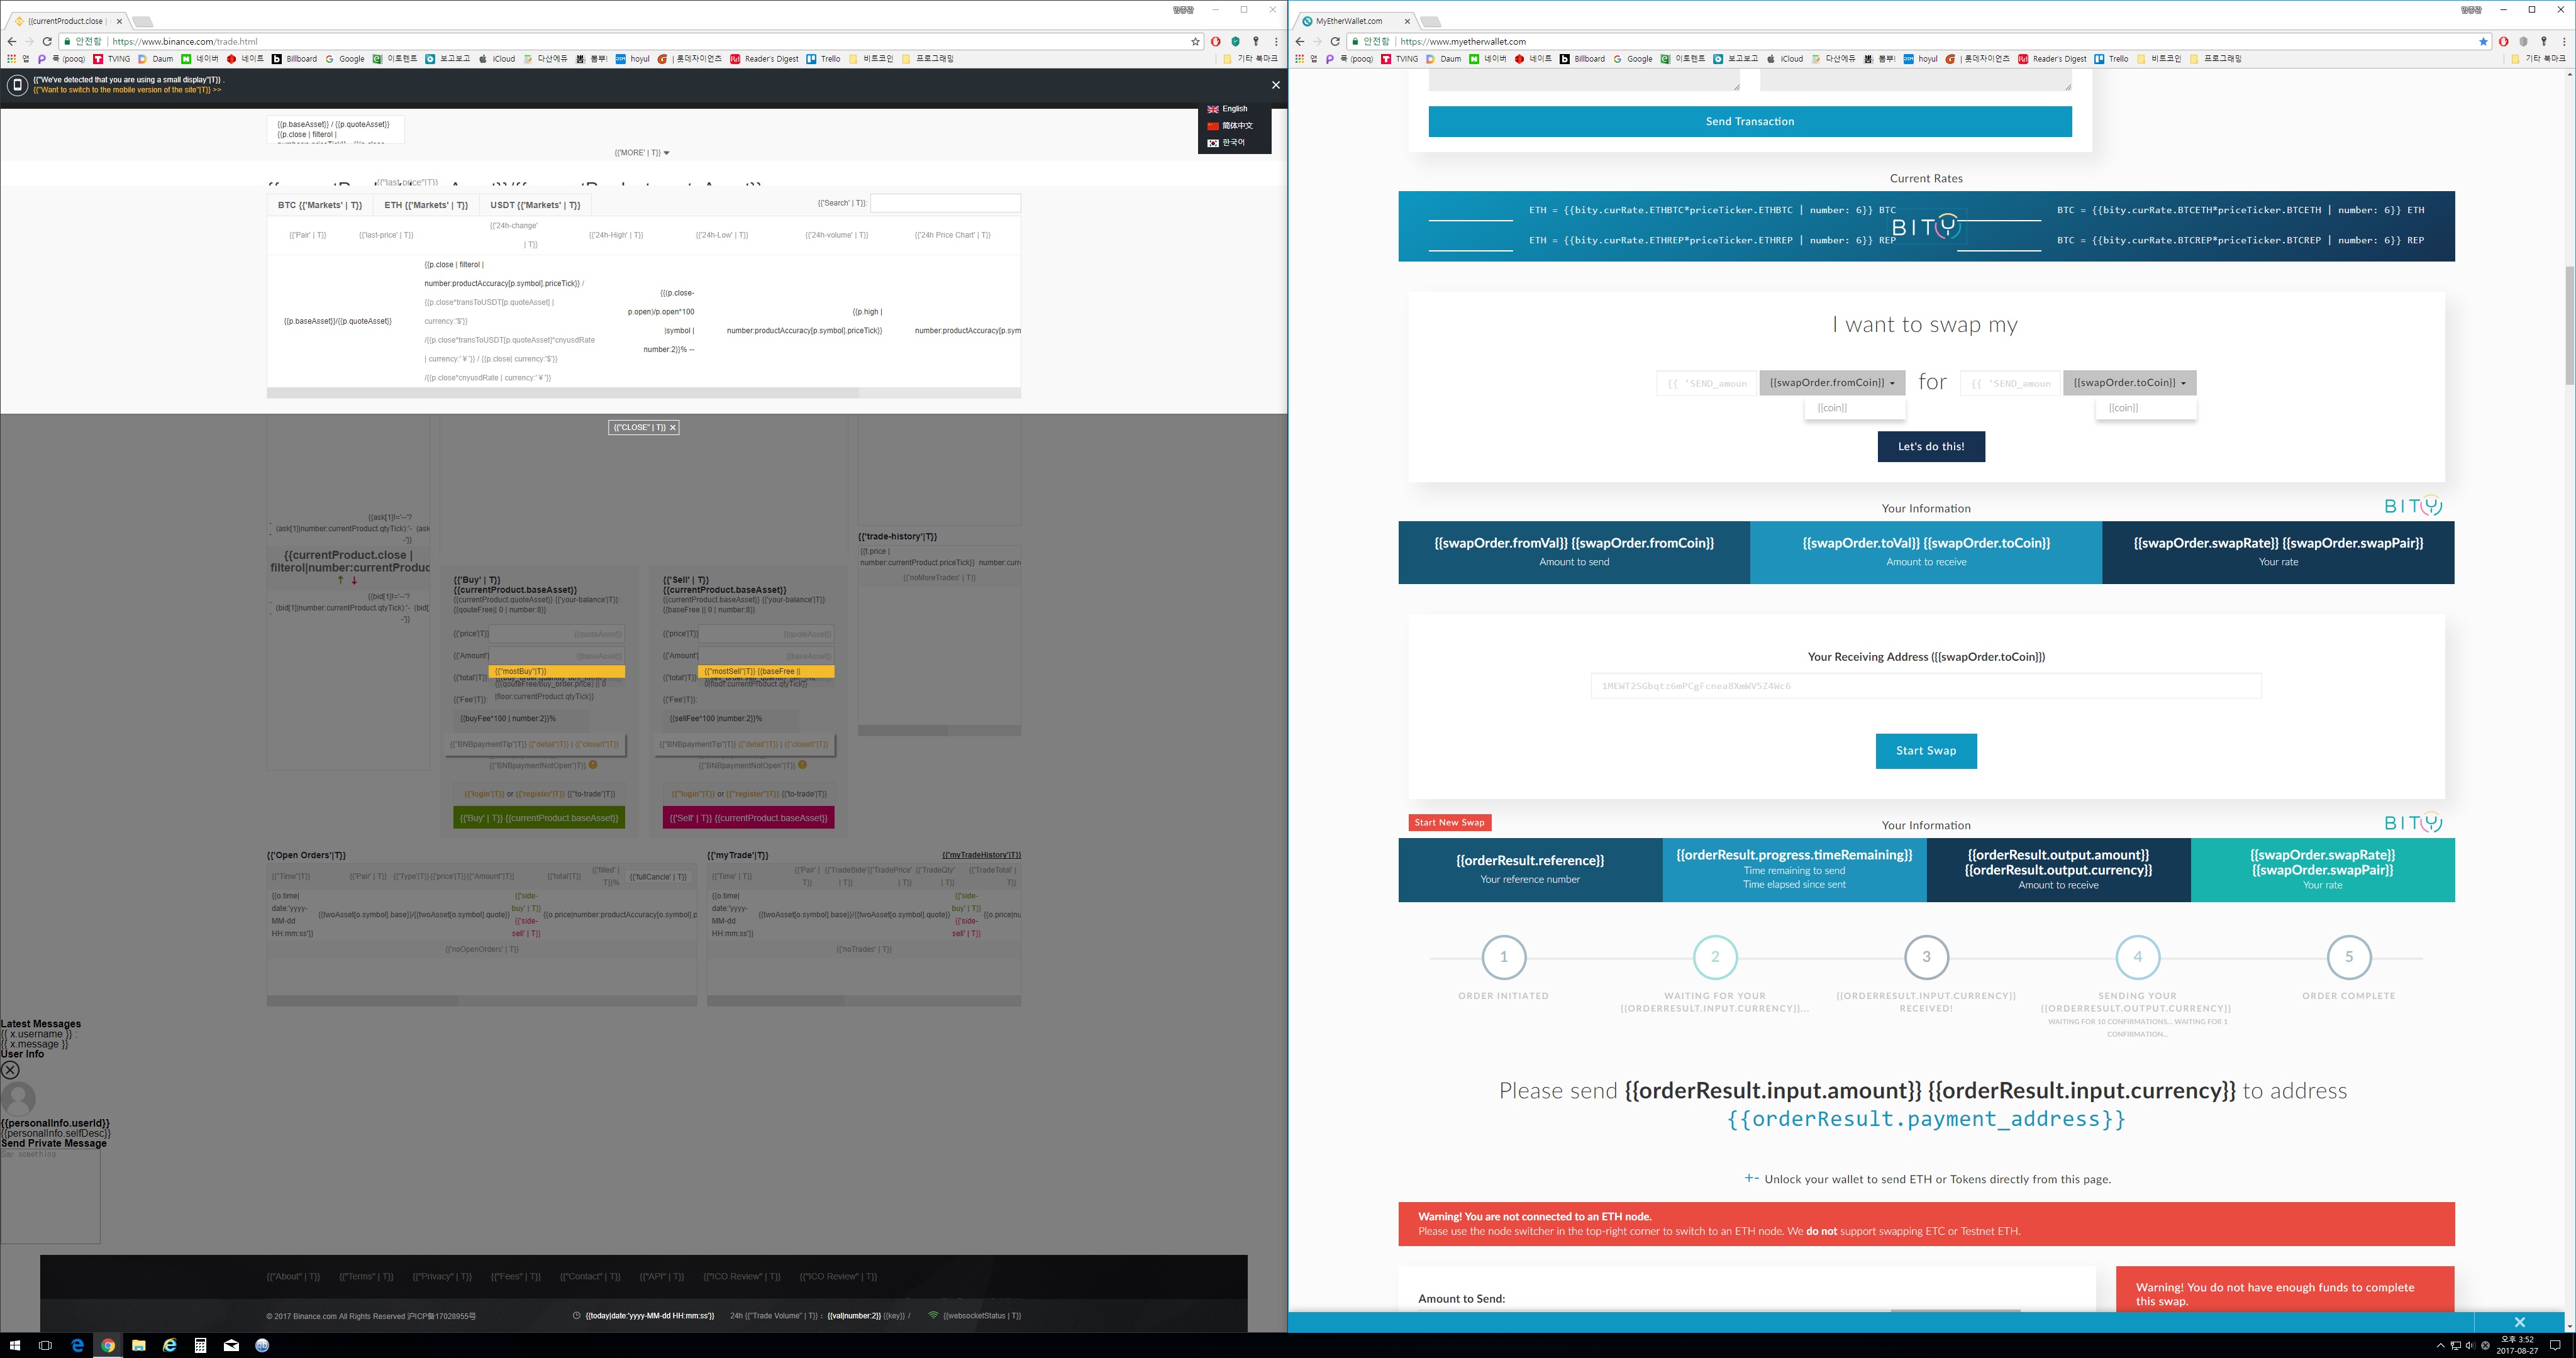Viewport: 2576px width, 1358px height.
Task: Open the Calculator from the taskbar
Action: click(200, 1345)
